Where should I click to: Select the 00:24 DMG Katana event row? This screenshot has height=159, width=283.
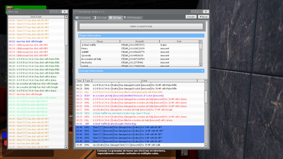click(140, 103)
